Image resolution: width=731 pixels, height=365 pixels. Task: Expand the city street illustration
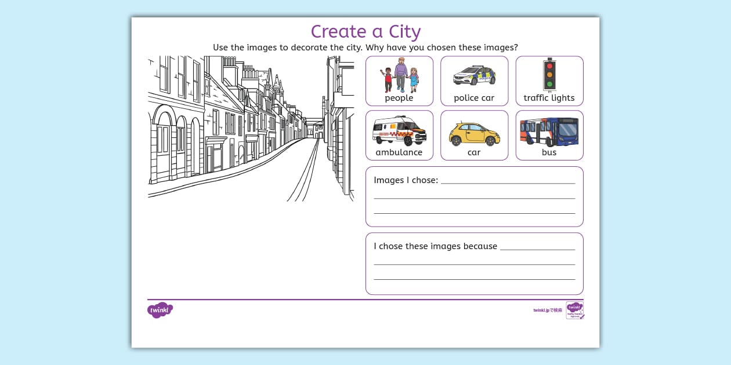[249, 127]
